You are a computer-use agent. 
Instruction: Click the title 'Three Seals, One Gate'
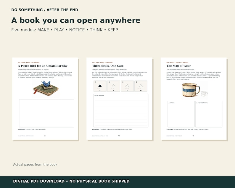click(x=108, y=66)
